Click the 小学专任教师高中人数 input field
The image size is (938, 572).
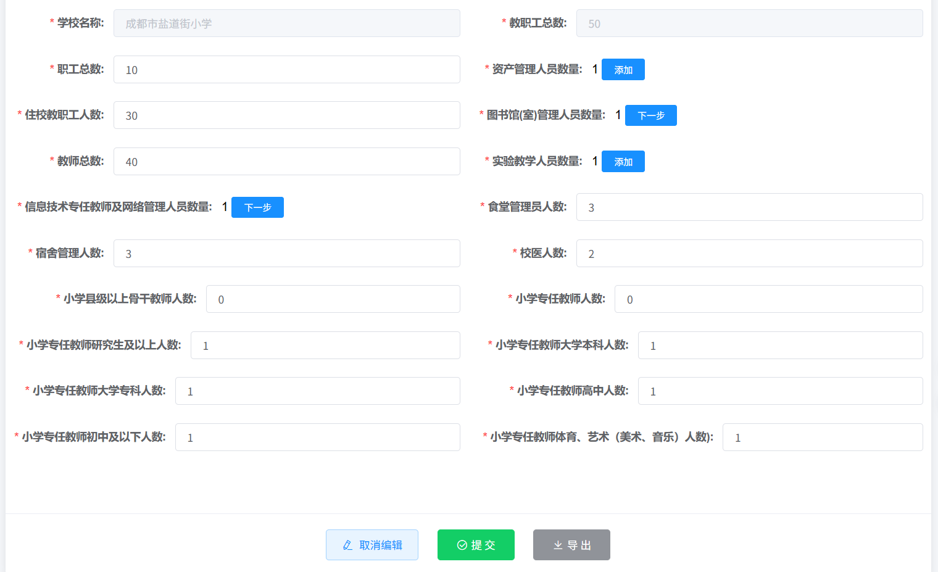click(780, 391)
